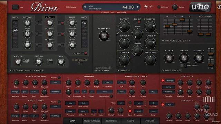Open voice Mode poly dropdown

click(x=70, y=103)
